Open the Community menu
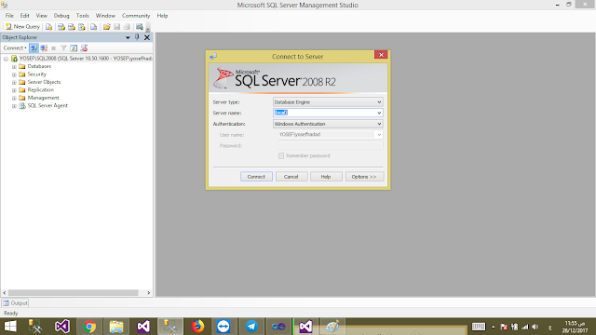Image resolution: width=596 pixels, height=335 pixels. (x=136, y=16)
